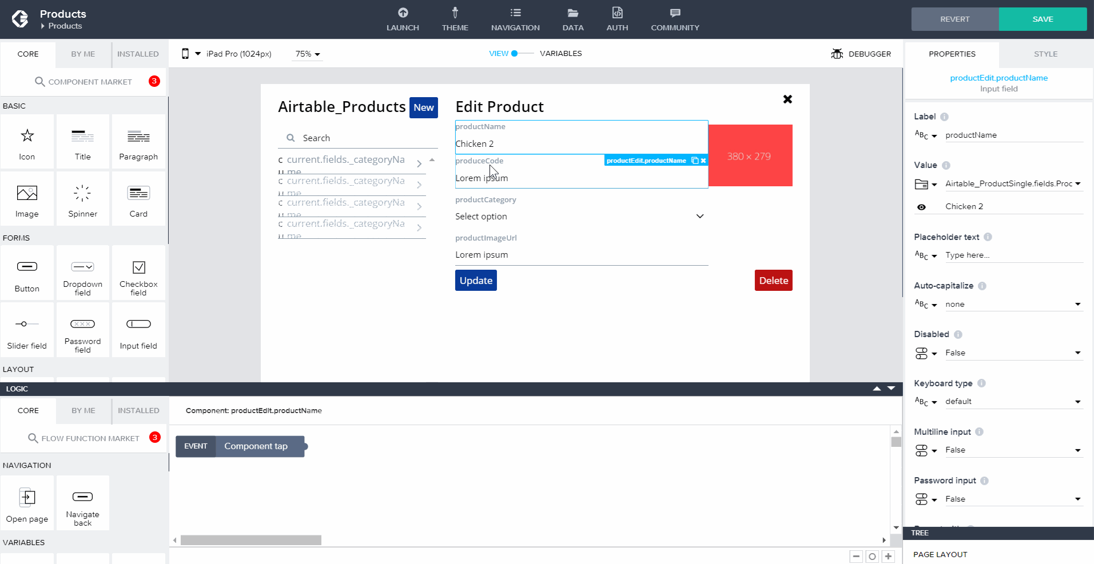Viewport: 1094px width, 564px height.
Task: Click the logic canvas horizontal scrollbar
Action: pos(251,540)
